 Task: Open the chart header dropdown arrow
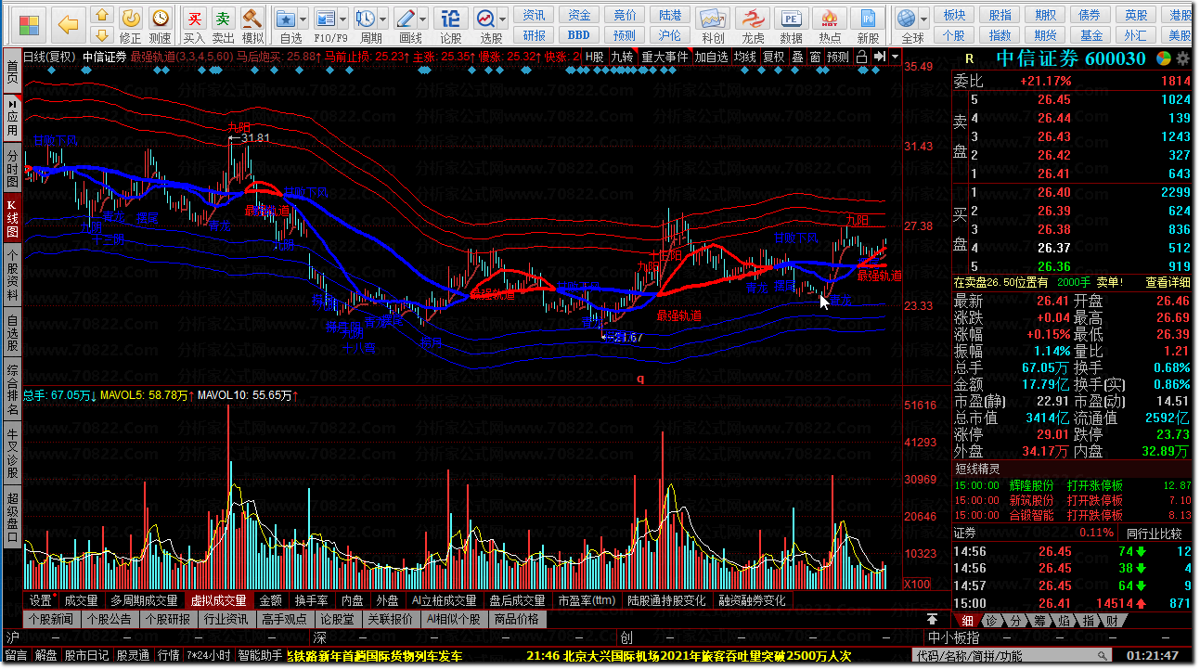tap(895, 56)
